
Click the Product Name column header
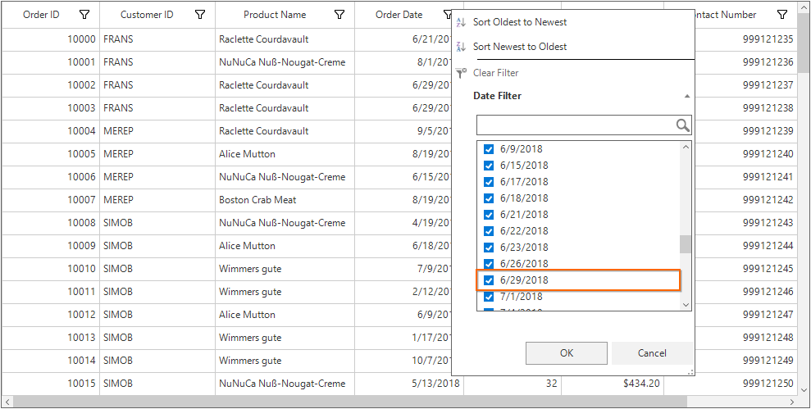(285, 15)
